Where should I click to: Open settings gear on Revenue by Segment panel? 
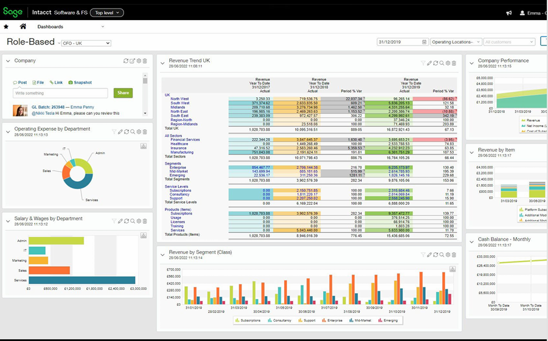(448, 255)
